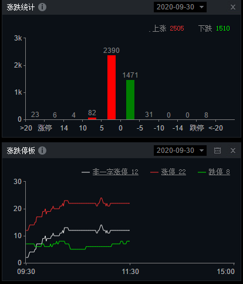Screen dimensions: 243x284
Task: Click the 涨停 axis label on bar chart
Action: tap(45, 128)
